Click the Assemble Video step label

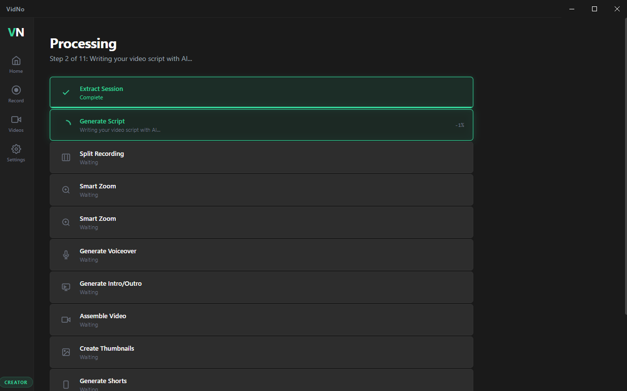103,316
